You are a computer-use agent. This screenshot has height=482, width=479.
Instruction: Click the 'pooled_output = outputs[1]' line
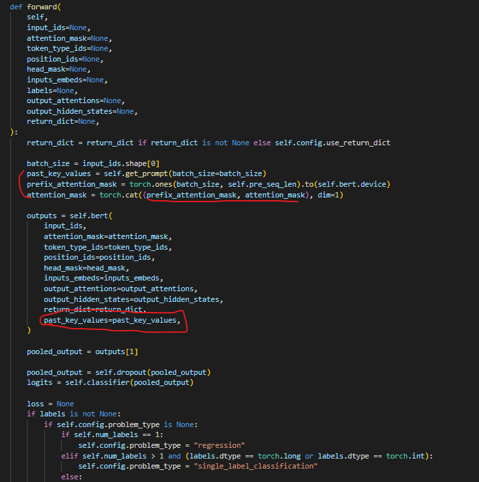(x=82, y=351)
